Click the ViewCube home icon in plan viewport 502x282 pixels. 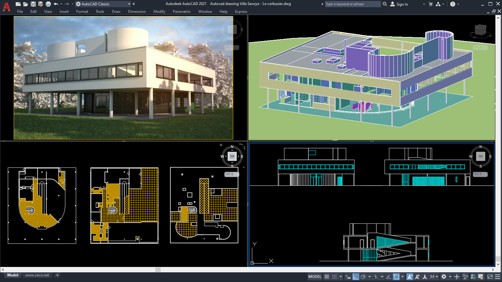pos(221,145)
